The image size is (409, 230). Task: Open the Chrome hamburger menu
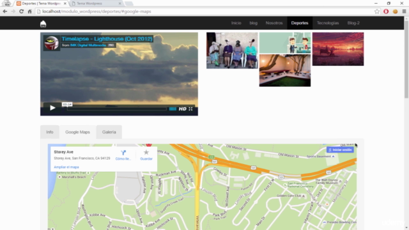[404, 11]
